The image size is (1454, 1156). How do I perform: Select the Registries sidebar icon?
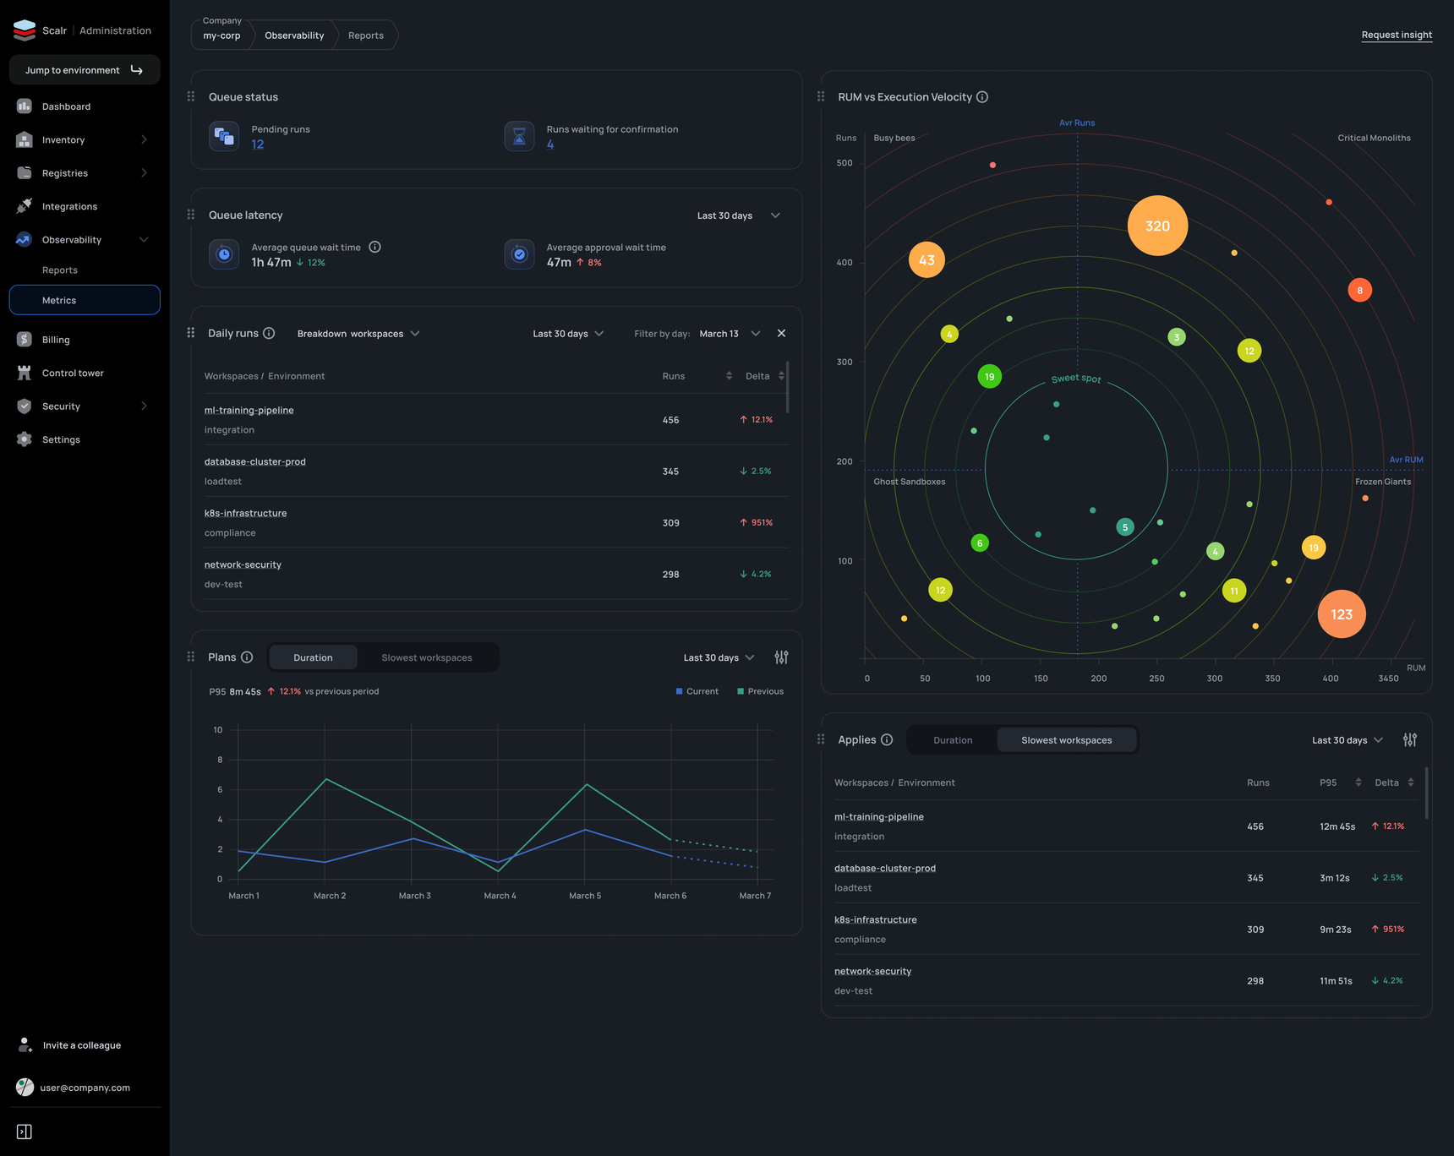25,173
